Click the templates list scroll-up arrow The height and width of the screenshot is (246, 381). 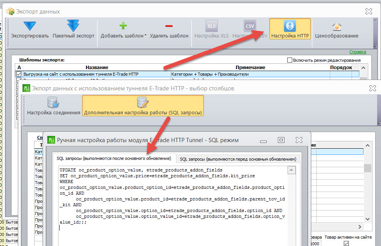363,68
